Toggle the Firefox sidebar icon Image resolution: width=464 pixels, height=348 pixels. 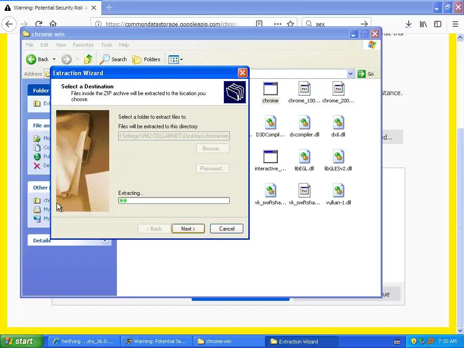438,24
